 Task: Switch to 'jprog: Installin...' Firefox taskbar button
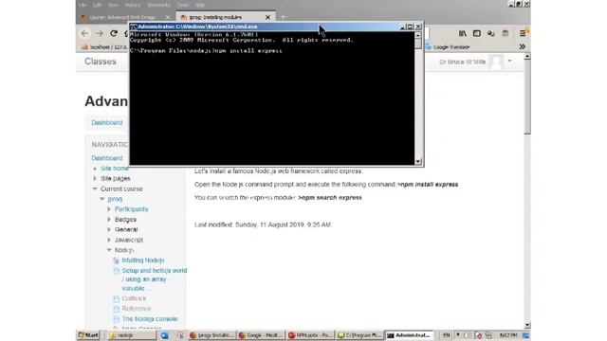[212, 335]
